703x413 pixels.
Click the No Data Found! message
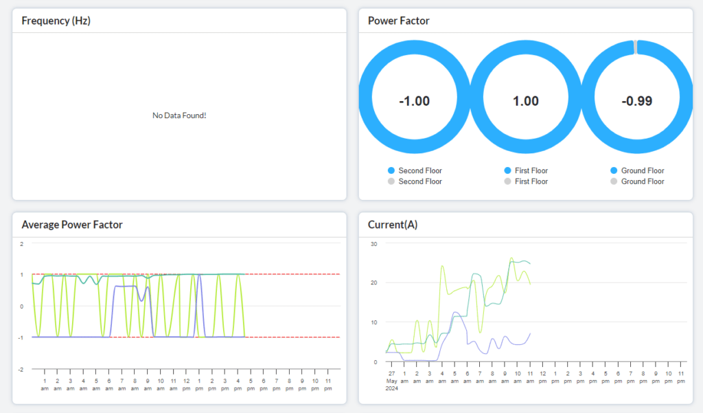coord(179,115)
